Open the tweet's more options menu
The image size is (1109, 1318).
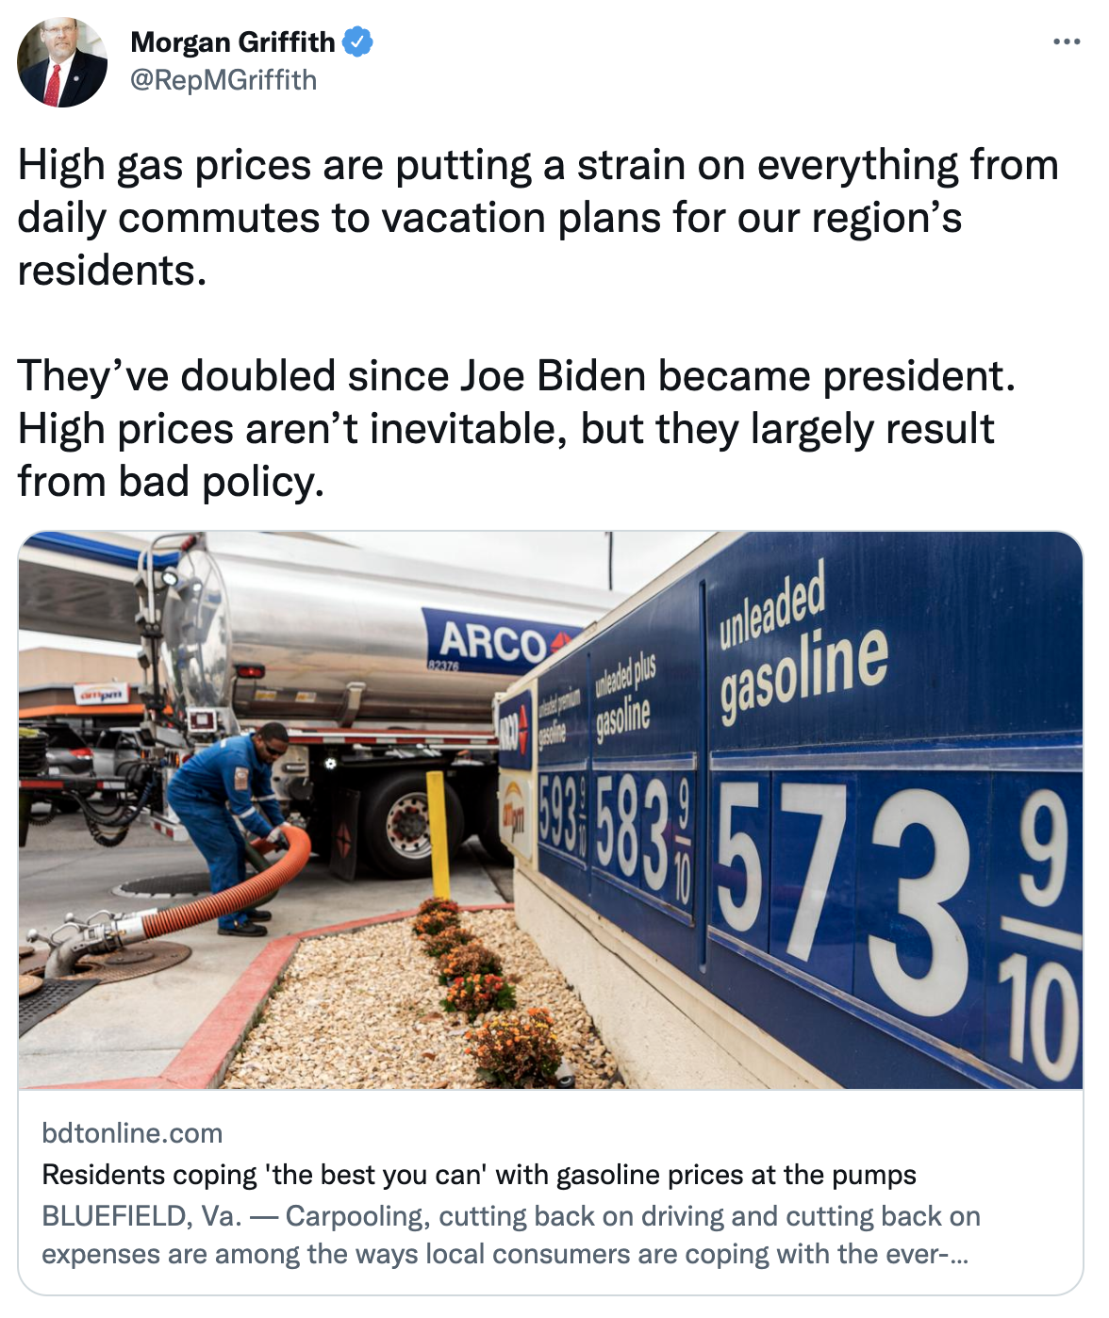(x=1067, y=42)
